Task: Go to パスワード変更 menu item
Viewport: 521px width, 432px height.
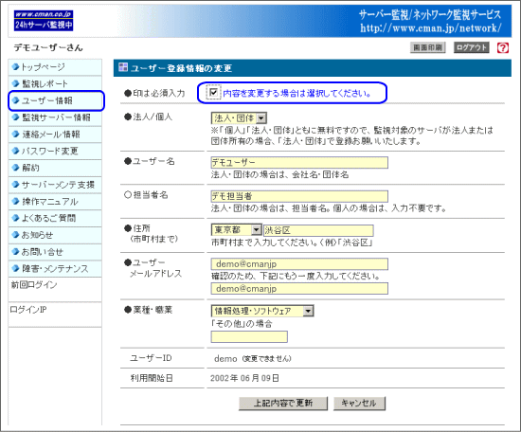Action: [55, 152]
